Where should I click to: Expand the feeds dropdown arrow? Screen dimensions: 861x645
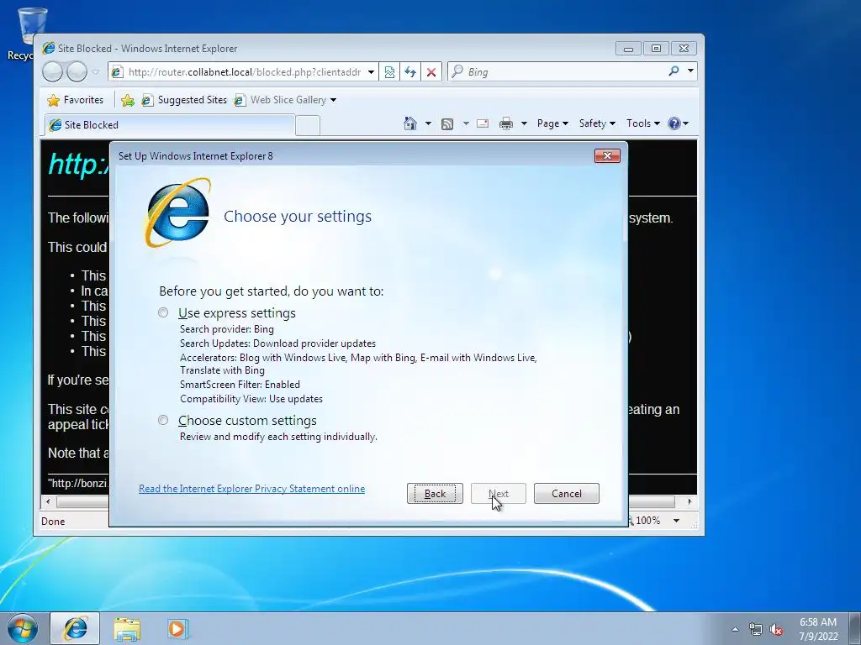(466, 123)
